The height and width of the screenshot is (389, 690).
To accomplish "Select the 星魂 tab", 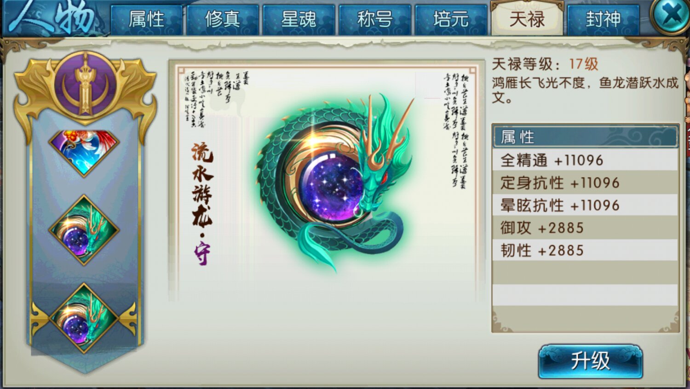I will [299, 20].
